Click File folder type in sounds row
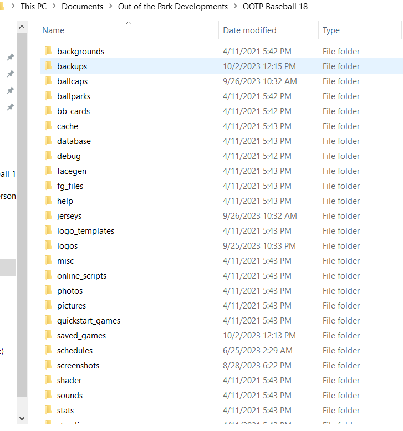Image resolution: width=403 pixels, height=431 pixels. point(341,395)
